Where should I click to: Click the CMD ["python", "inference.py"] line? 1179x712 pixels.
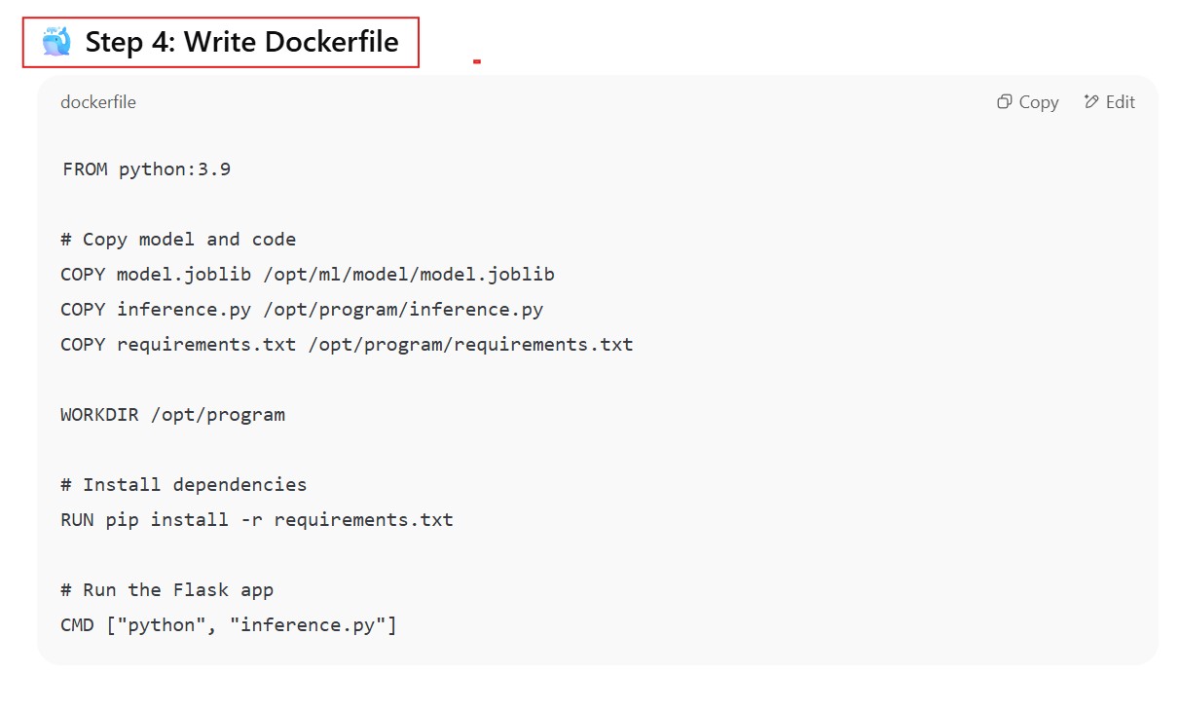click(229, 625)
